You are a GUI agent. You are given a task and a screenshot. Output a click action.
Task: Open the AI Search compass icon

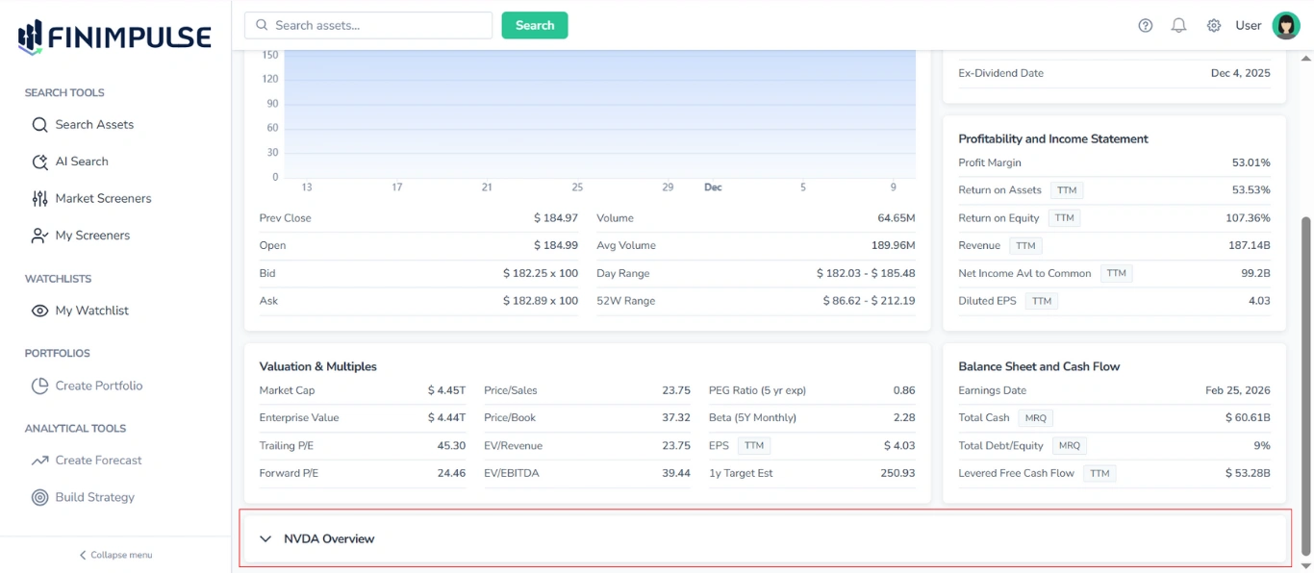pos(38,161)
